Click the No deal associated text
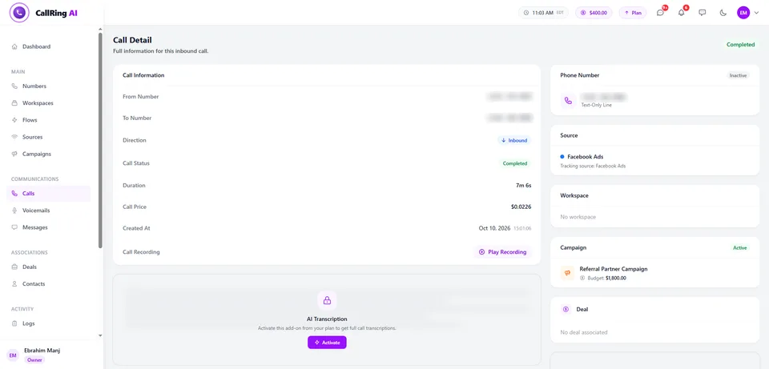Screen dimensions: 769x369 [584, 332]
